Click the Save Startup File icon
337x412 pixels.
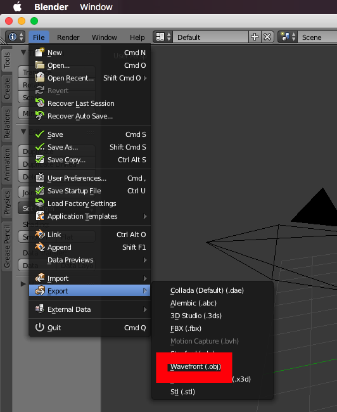tap(40, 191)
